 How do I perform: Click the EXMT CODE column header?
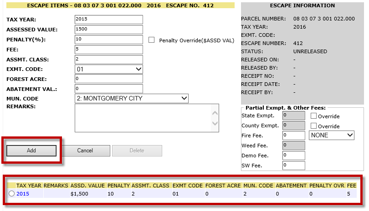(188, 186)
